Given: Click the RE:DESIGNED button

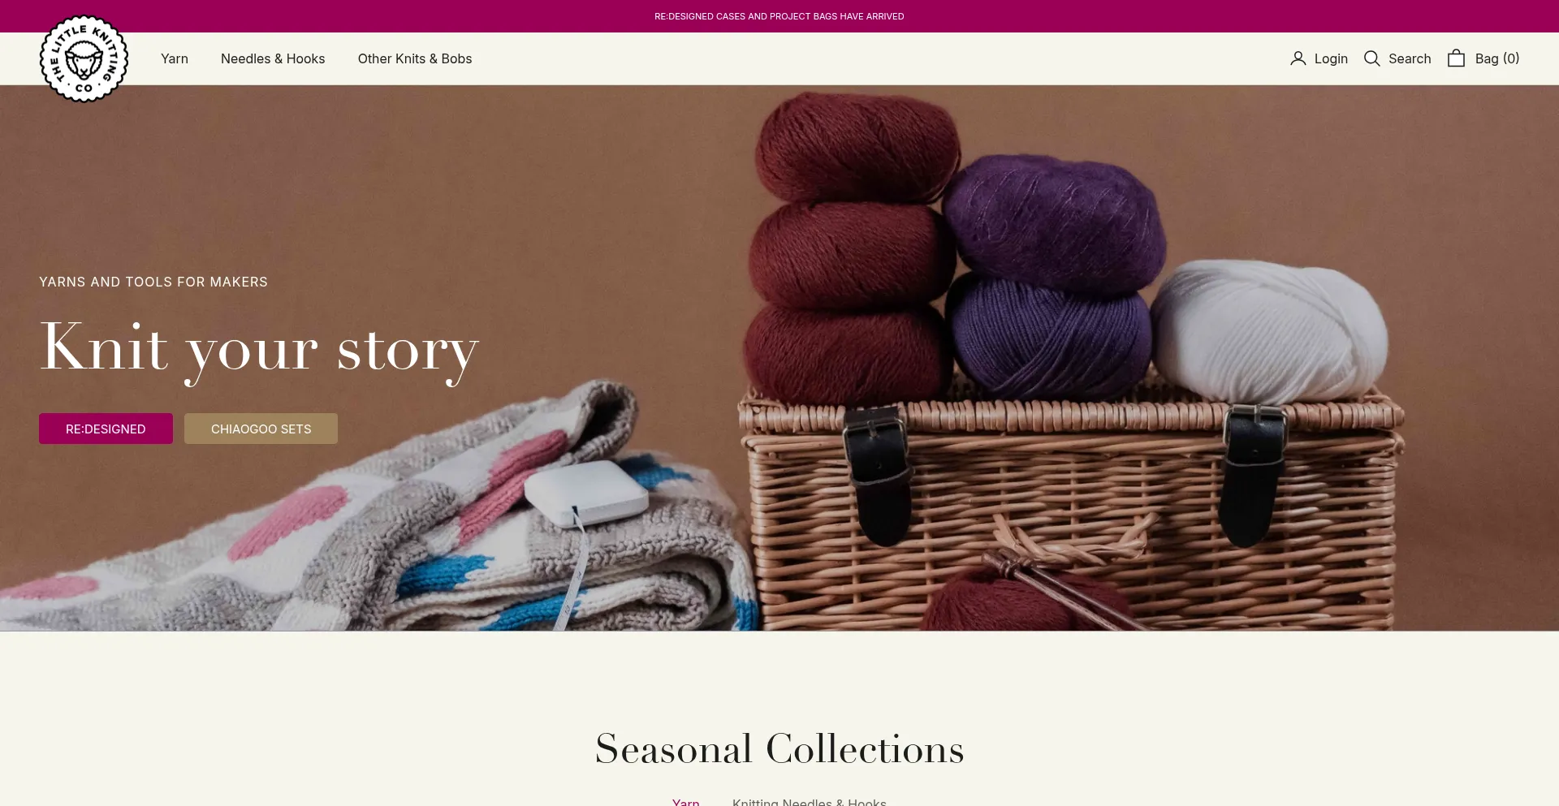Looking at the screenshot, I should coord(106,429).
